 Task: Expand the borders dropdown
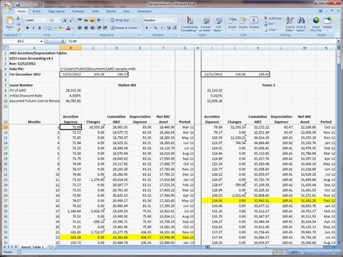click(54, 28)
